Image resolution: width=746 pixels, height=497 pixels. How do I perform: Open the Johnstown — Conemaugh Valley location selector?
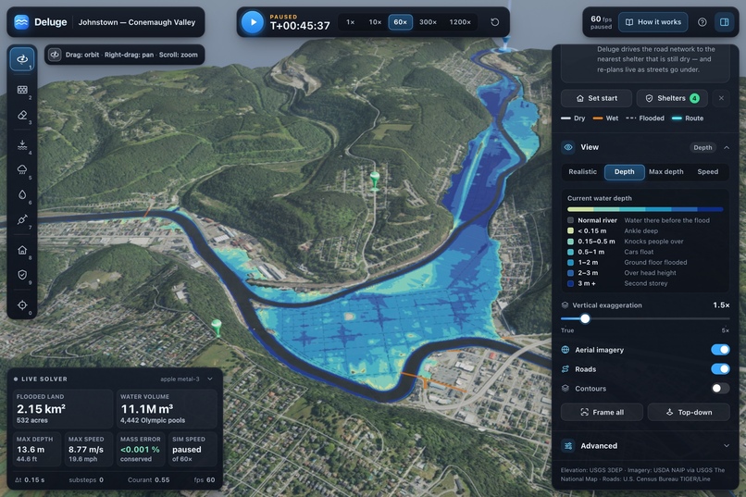tap(137, 22)
